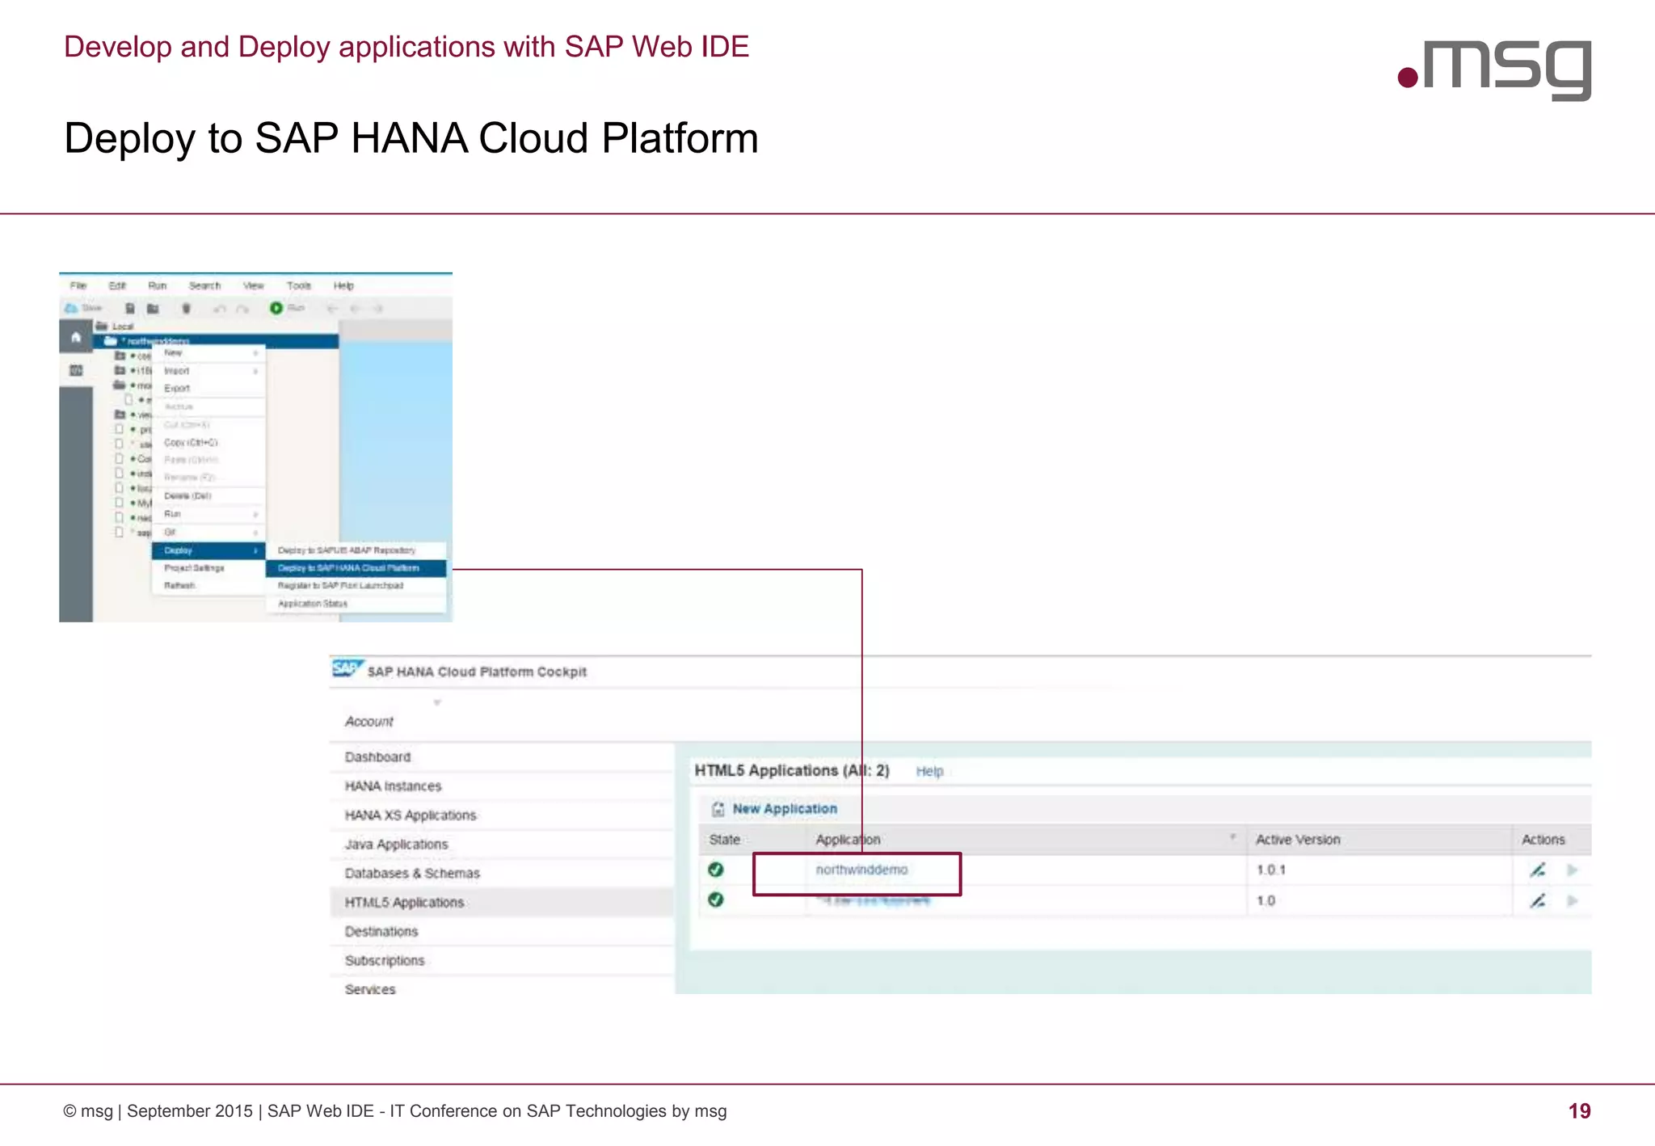Open the File menu

point(78,286)
